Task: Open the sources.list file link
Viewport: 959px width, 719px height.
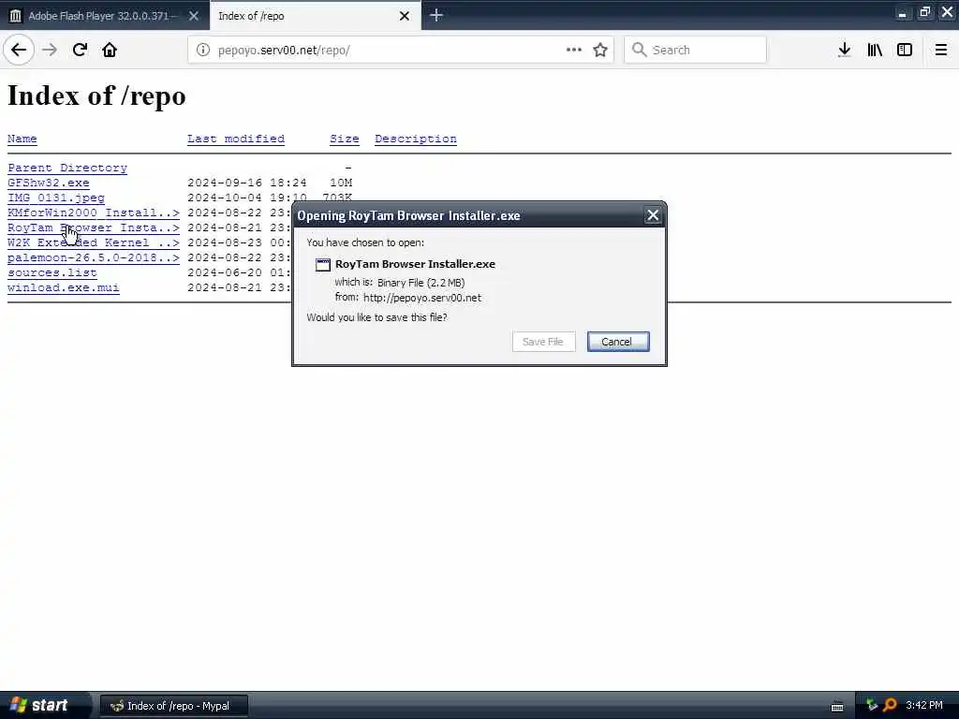Action: click(x=52, y=272)
